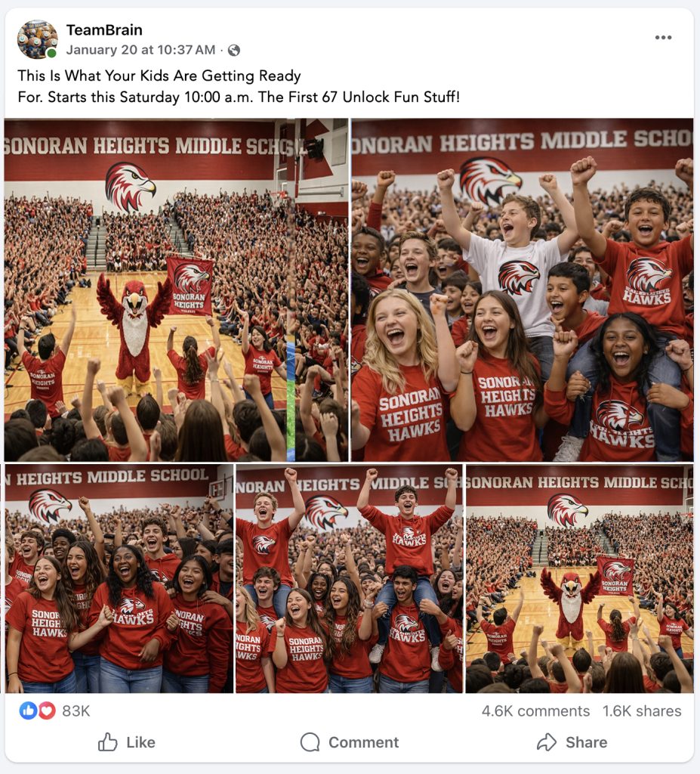Image resolution: width=700 pixels, height=774 pixels.
Task: Open the three-dot post options menu
Action: [663, 38]
